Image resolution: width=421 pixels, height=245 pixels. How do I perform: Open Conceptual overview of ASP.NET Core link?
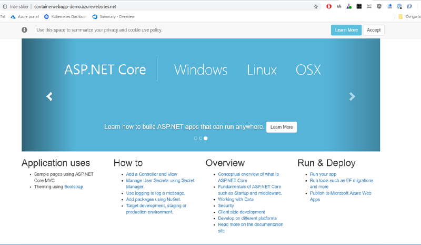point(248,177)
